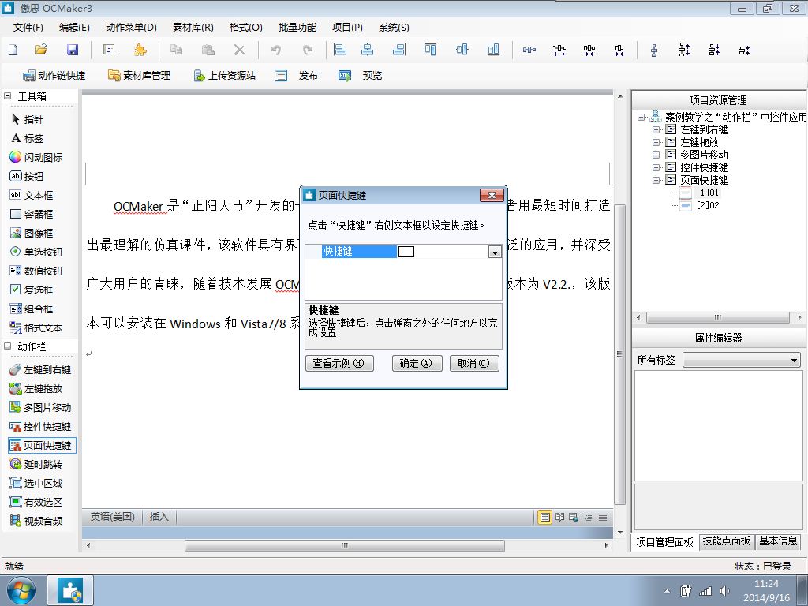This screenshot has height=606, width=808.
Task: Select the 复选框 tool in toolbox
Action: point(32,290)
